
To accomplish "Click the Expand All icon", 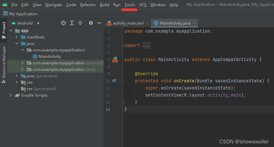I will point(72,23).
